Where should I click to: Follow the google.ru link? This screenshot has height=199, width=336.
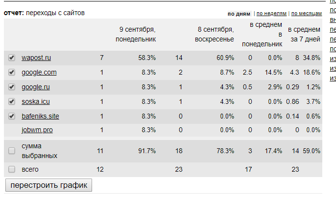[x=36, y=87]
